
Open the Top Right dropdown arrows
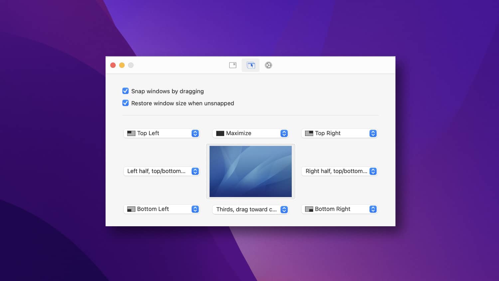pyautogui.click(x=373, y=133)
